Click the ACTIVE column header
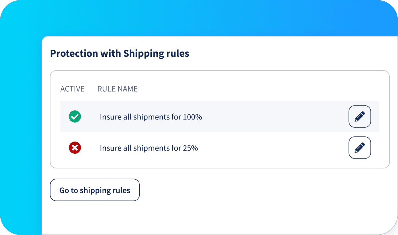The height and width of the screenshot is (235, 398). [72, 89]
